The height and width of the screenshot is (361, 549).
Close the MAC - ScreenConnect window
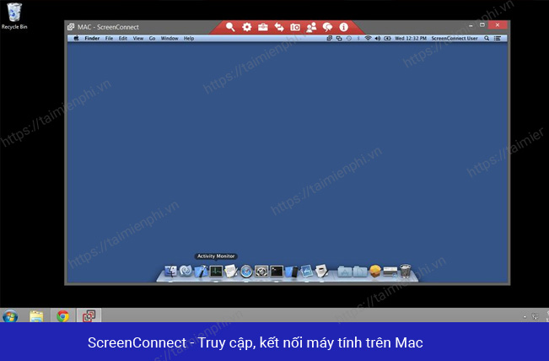pyautogui.click(x=498, y=25)
